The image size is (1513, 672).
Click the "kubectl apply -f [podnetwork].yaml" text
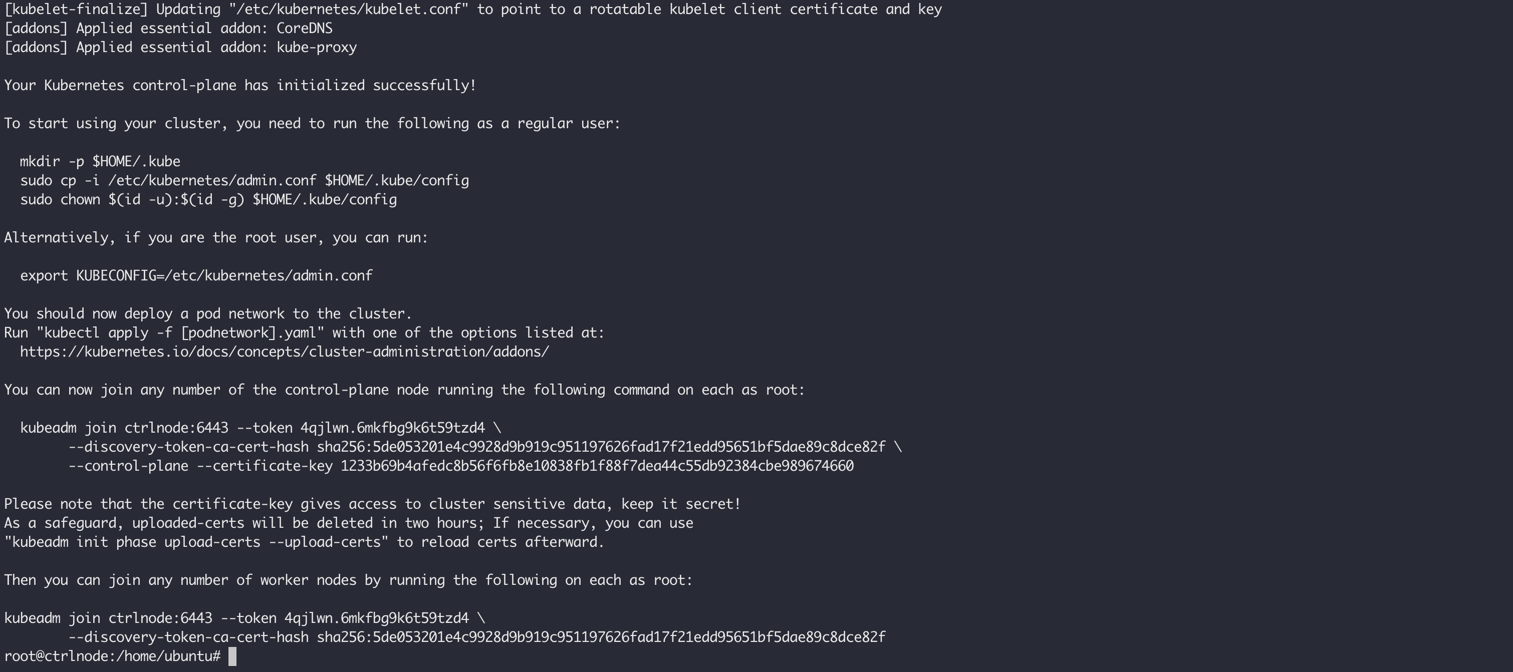coord(180,333)
